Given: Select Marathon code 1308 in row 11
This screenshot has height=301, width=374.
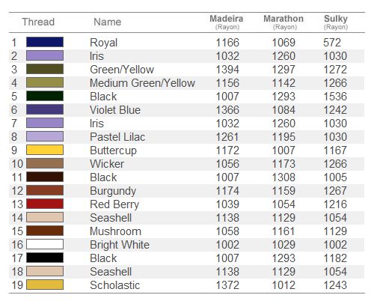Looking at the screenshot, I should coord(283,177).
